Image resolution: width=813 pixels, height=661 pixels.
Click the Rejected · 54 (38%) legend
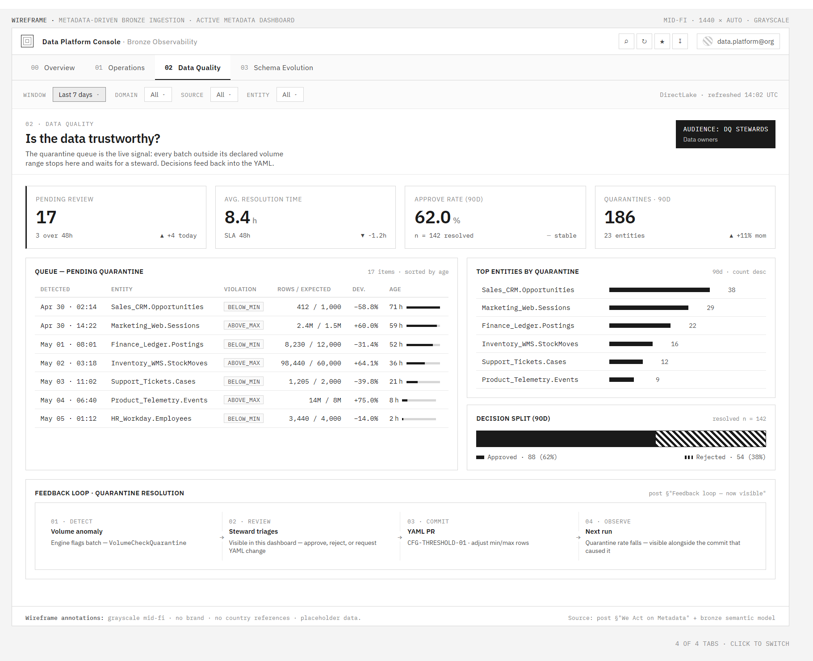click(x=725, y=457)
